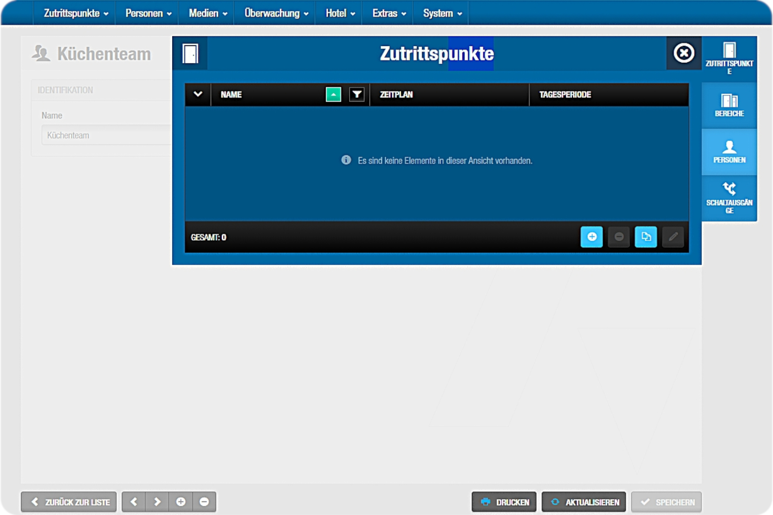Click the Aktualisieren button

(x=584, y=502)
